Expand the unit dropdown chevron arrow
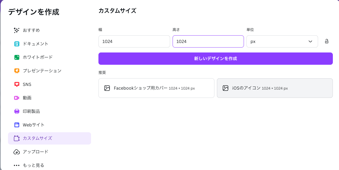 coord(310,41)
